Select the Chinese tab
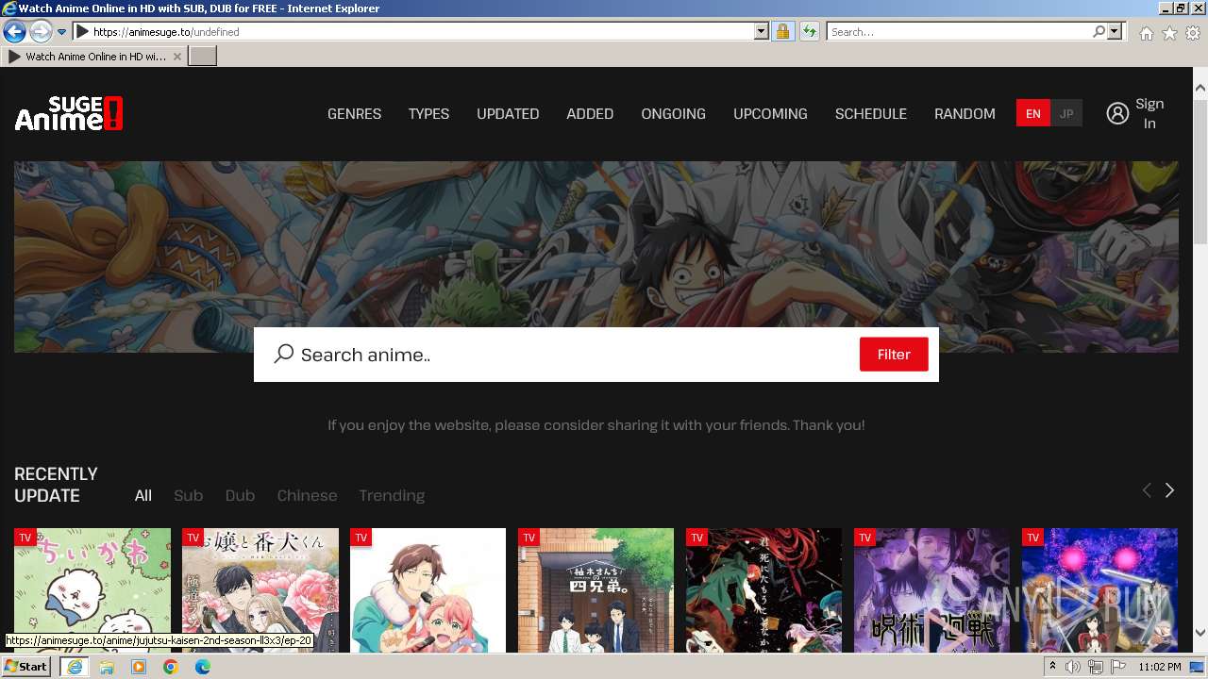This screenshot has width=1208, height=679. tap(307, 495)
